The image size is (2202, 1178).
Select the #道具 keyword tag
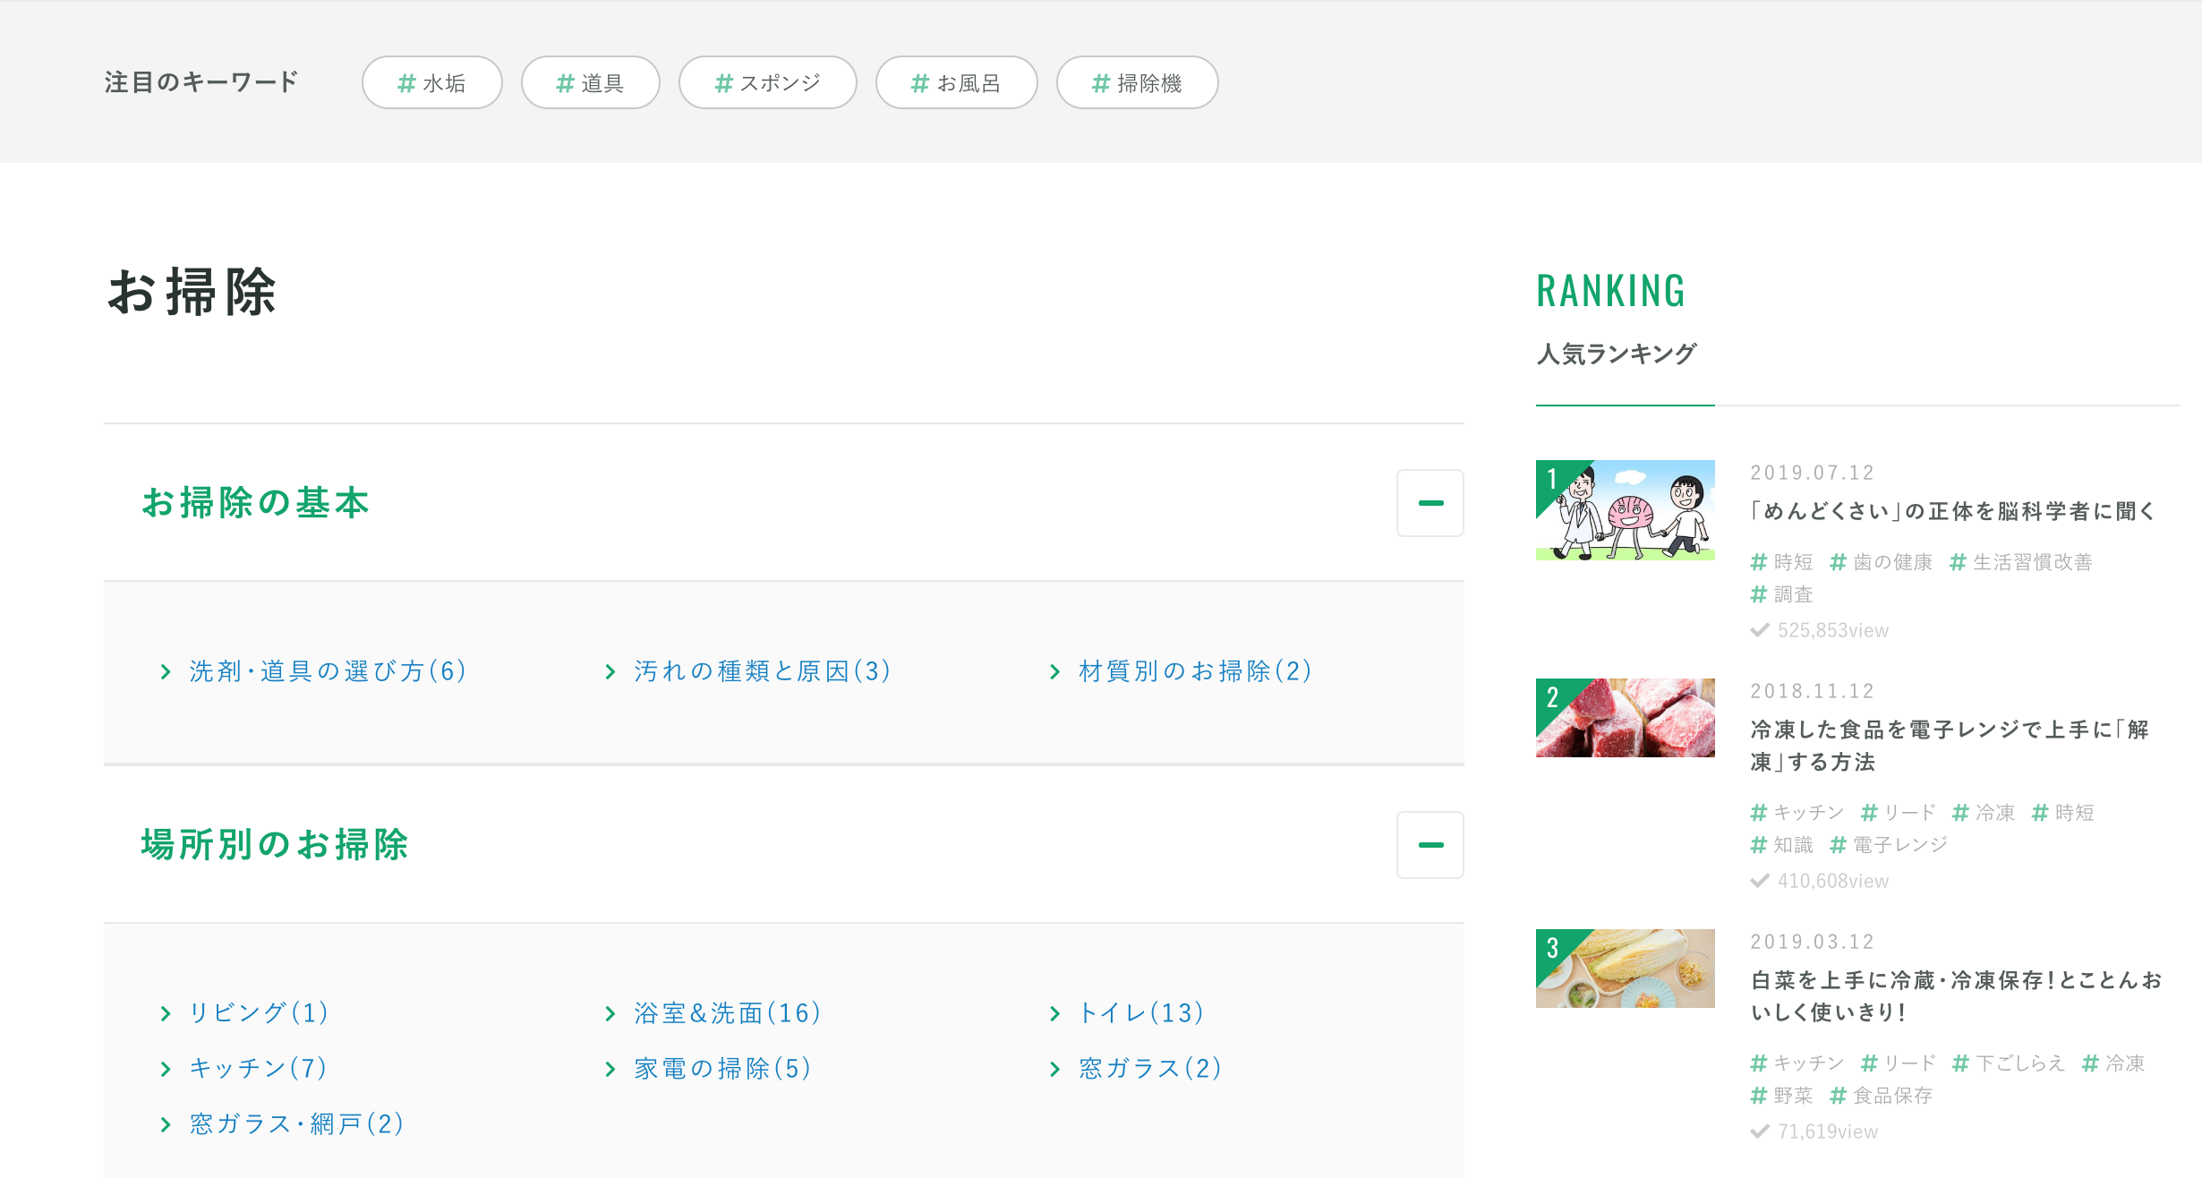point(591,82)
